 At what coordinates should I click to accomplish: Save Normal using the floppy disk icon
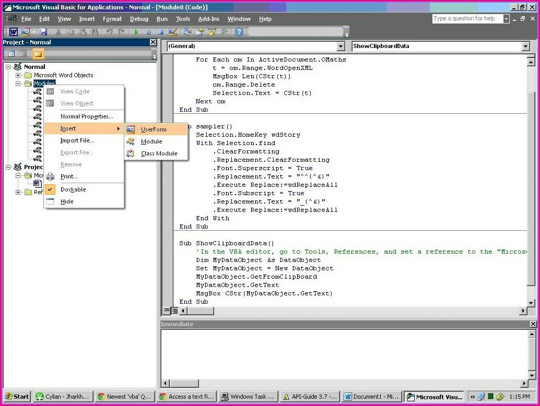tap(43, 32)
